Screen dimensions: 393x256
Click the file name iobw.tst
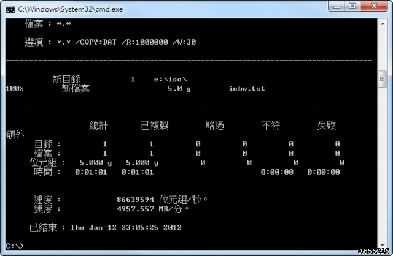pos(247,89)
